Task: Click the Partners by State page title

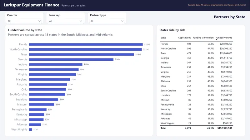Action: pyautogui.click(x=229, y=17)
